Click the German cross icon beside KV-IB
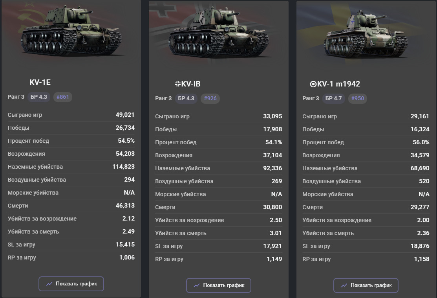The width and height of the screenshot is (437, 298). point(177,84)
